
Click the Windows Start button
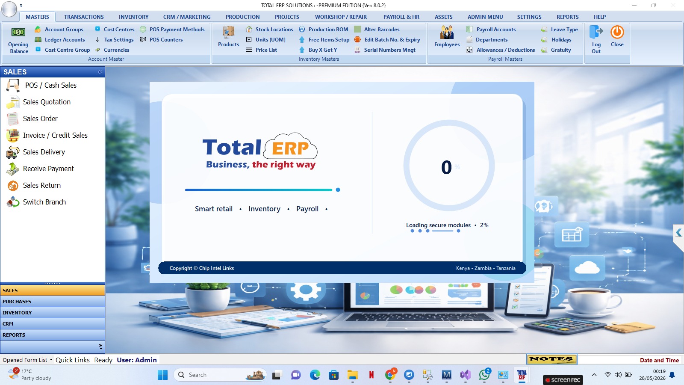pyautogui.click(x=163, y=375)
